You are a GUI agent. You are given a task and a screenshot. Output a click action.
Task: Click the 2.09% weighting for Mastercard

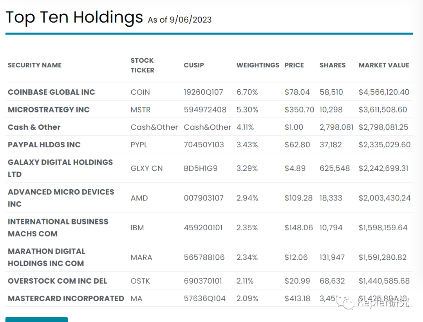(x=248, y=299)
